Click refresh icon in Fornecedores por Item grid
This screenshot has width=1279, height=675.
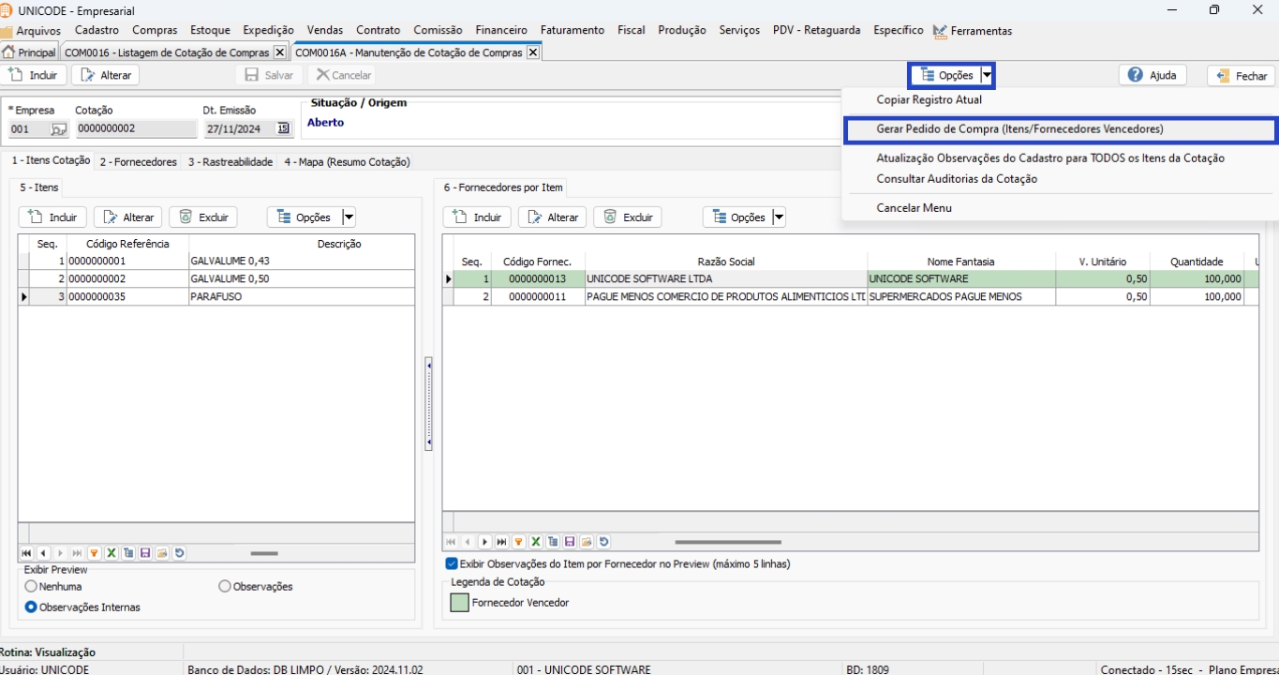point(604,542)
